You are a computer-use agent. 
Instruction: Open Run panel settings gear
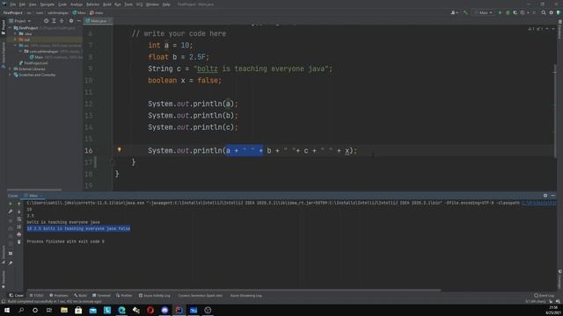coord(545,195)
